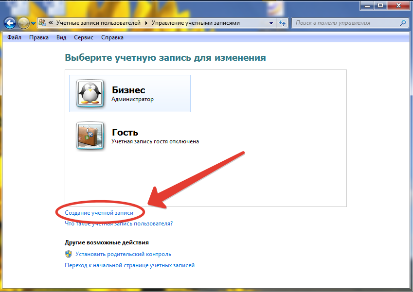Screen dimensions: 413x292
Task: Open 'Установить родительский контроль' link
Action: point(123,254)
